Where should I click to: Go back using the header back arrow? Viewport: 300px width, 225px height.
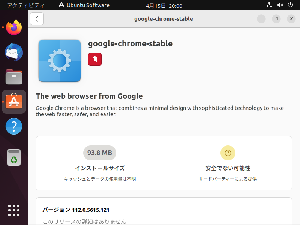pyautogui.click(x=37, y=19)
